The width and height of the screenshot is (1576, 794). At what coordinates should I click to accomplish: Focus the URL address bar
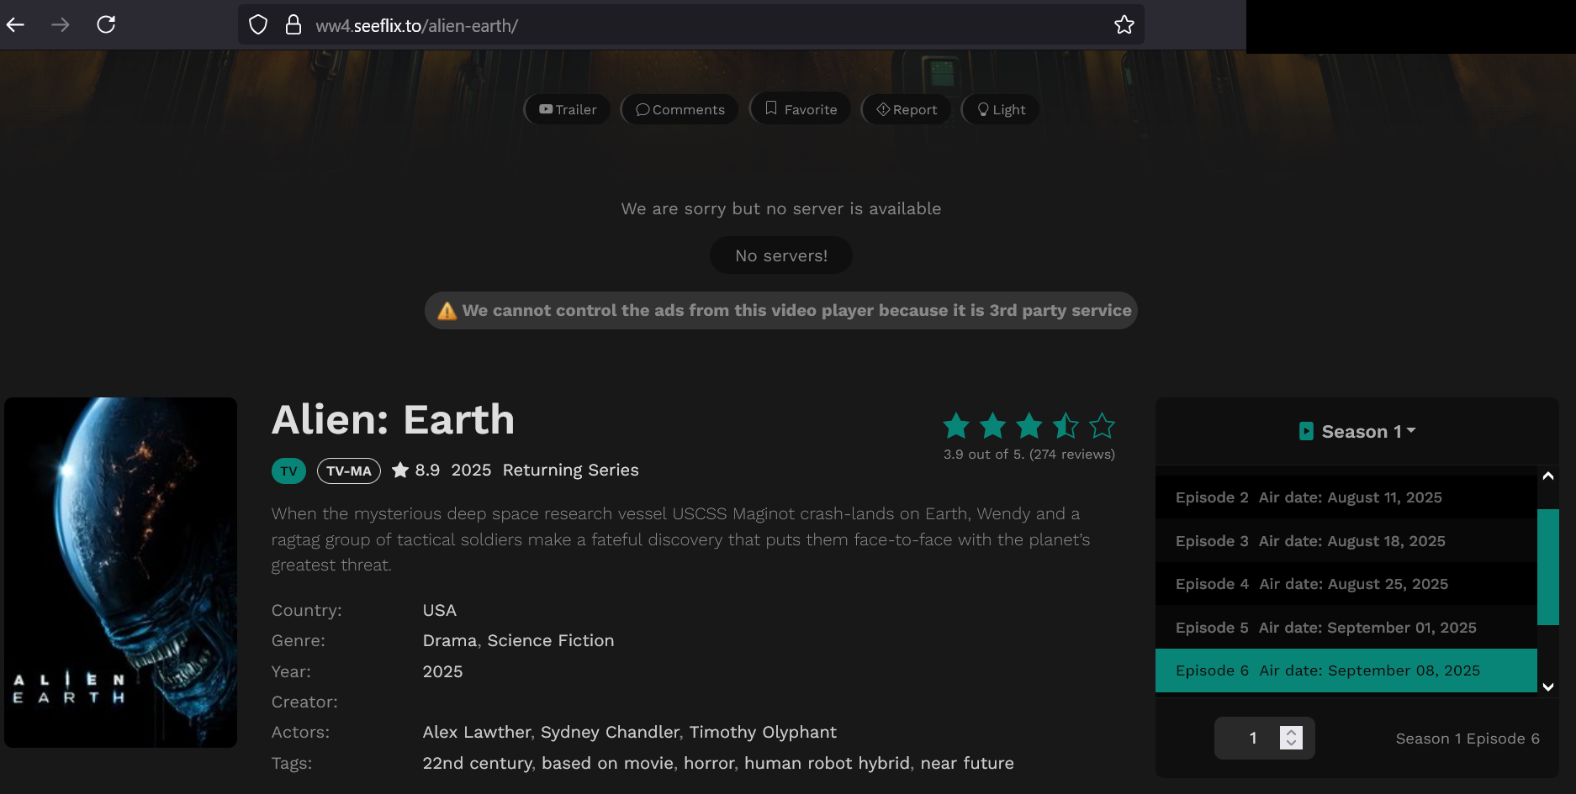(x=690, y=25)
